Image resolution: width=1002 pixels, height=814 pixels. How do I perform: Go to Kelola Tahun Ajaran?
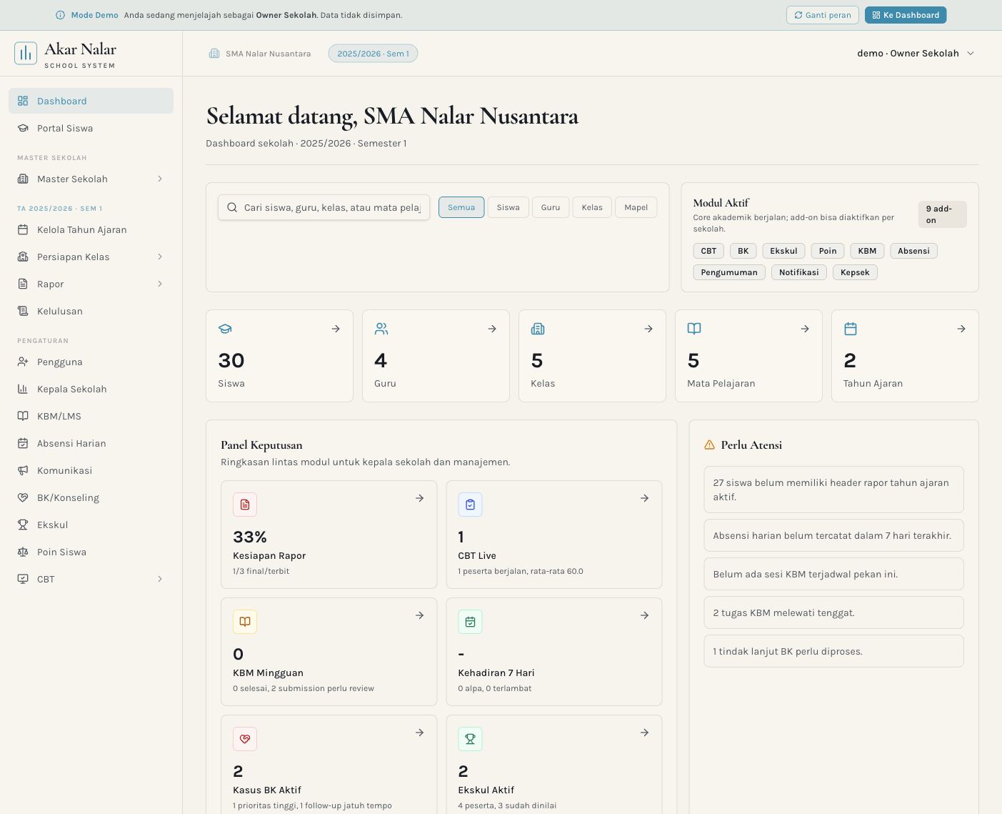(91, 229)
